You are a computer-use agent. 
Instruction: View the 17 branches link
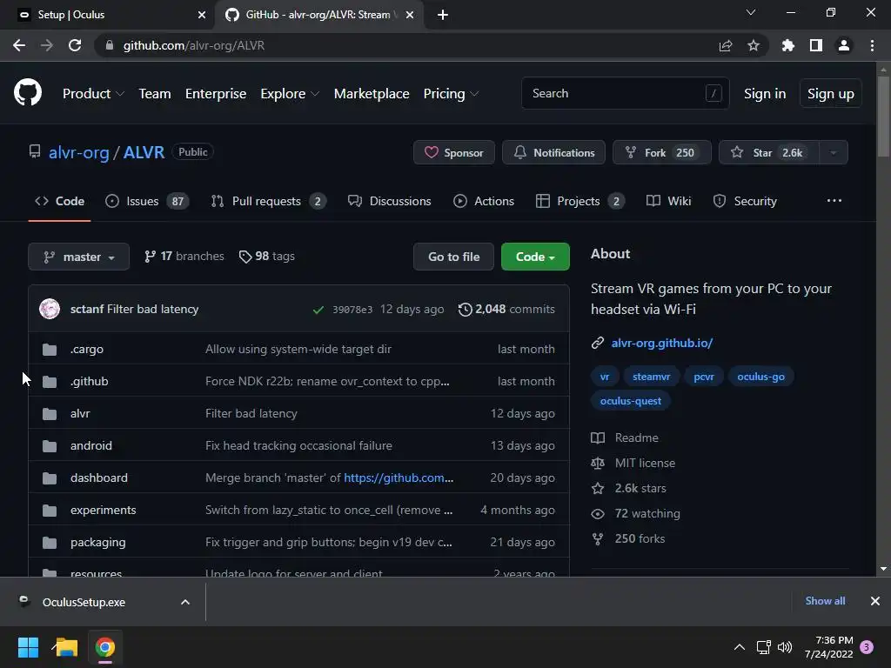[184, 257]
